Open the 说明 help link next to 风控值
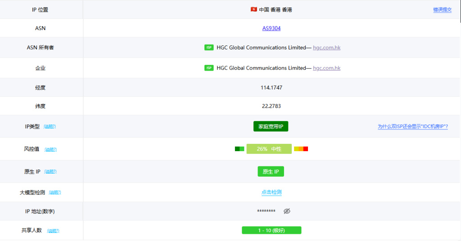This screenshot has width=461, height=241. click(51, 149)
